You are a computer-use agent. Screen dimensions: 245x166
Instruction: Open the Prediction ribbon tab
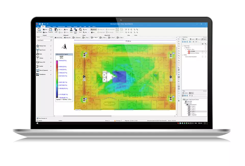(x=69, y=27)
